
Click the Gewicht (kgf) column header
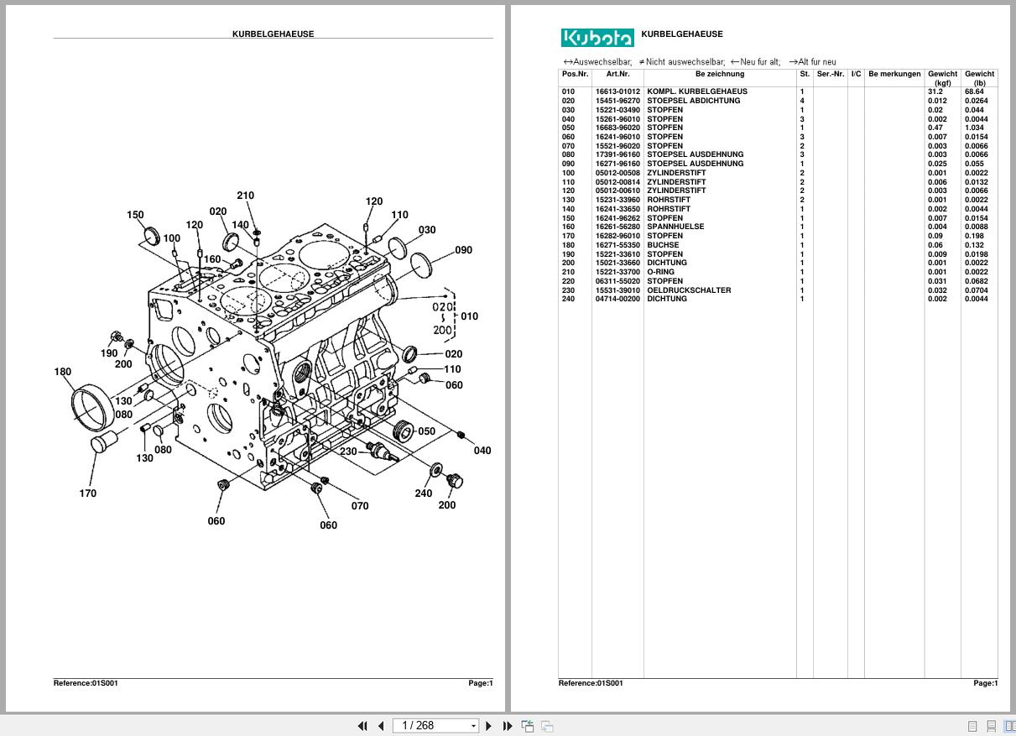[x=942, y=77]
